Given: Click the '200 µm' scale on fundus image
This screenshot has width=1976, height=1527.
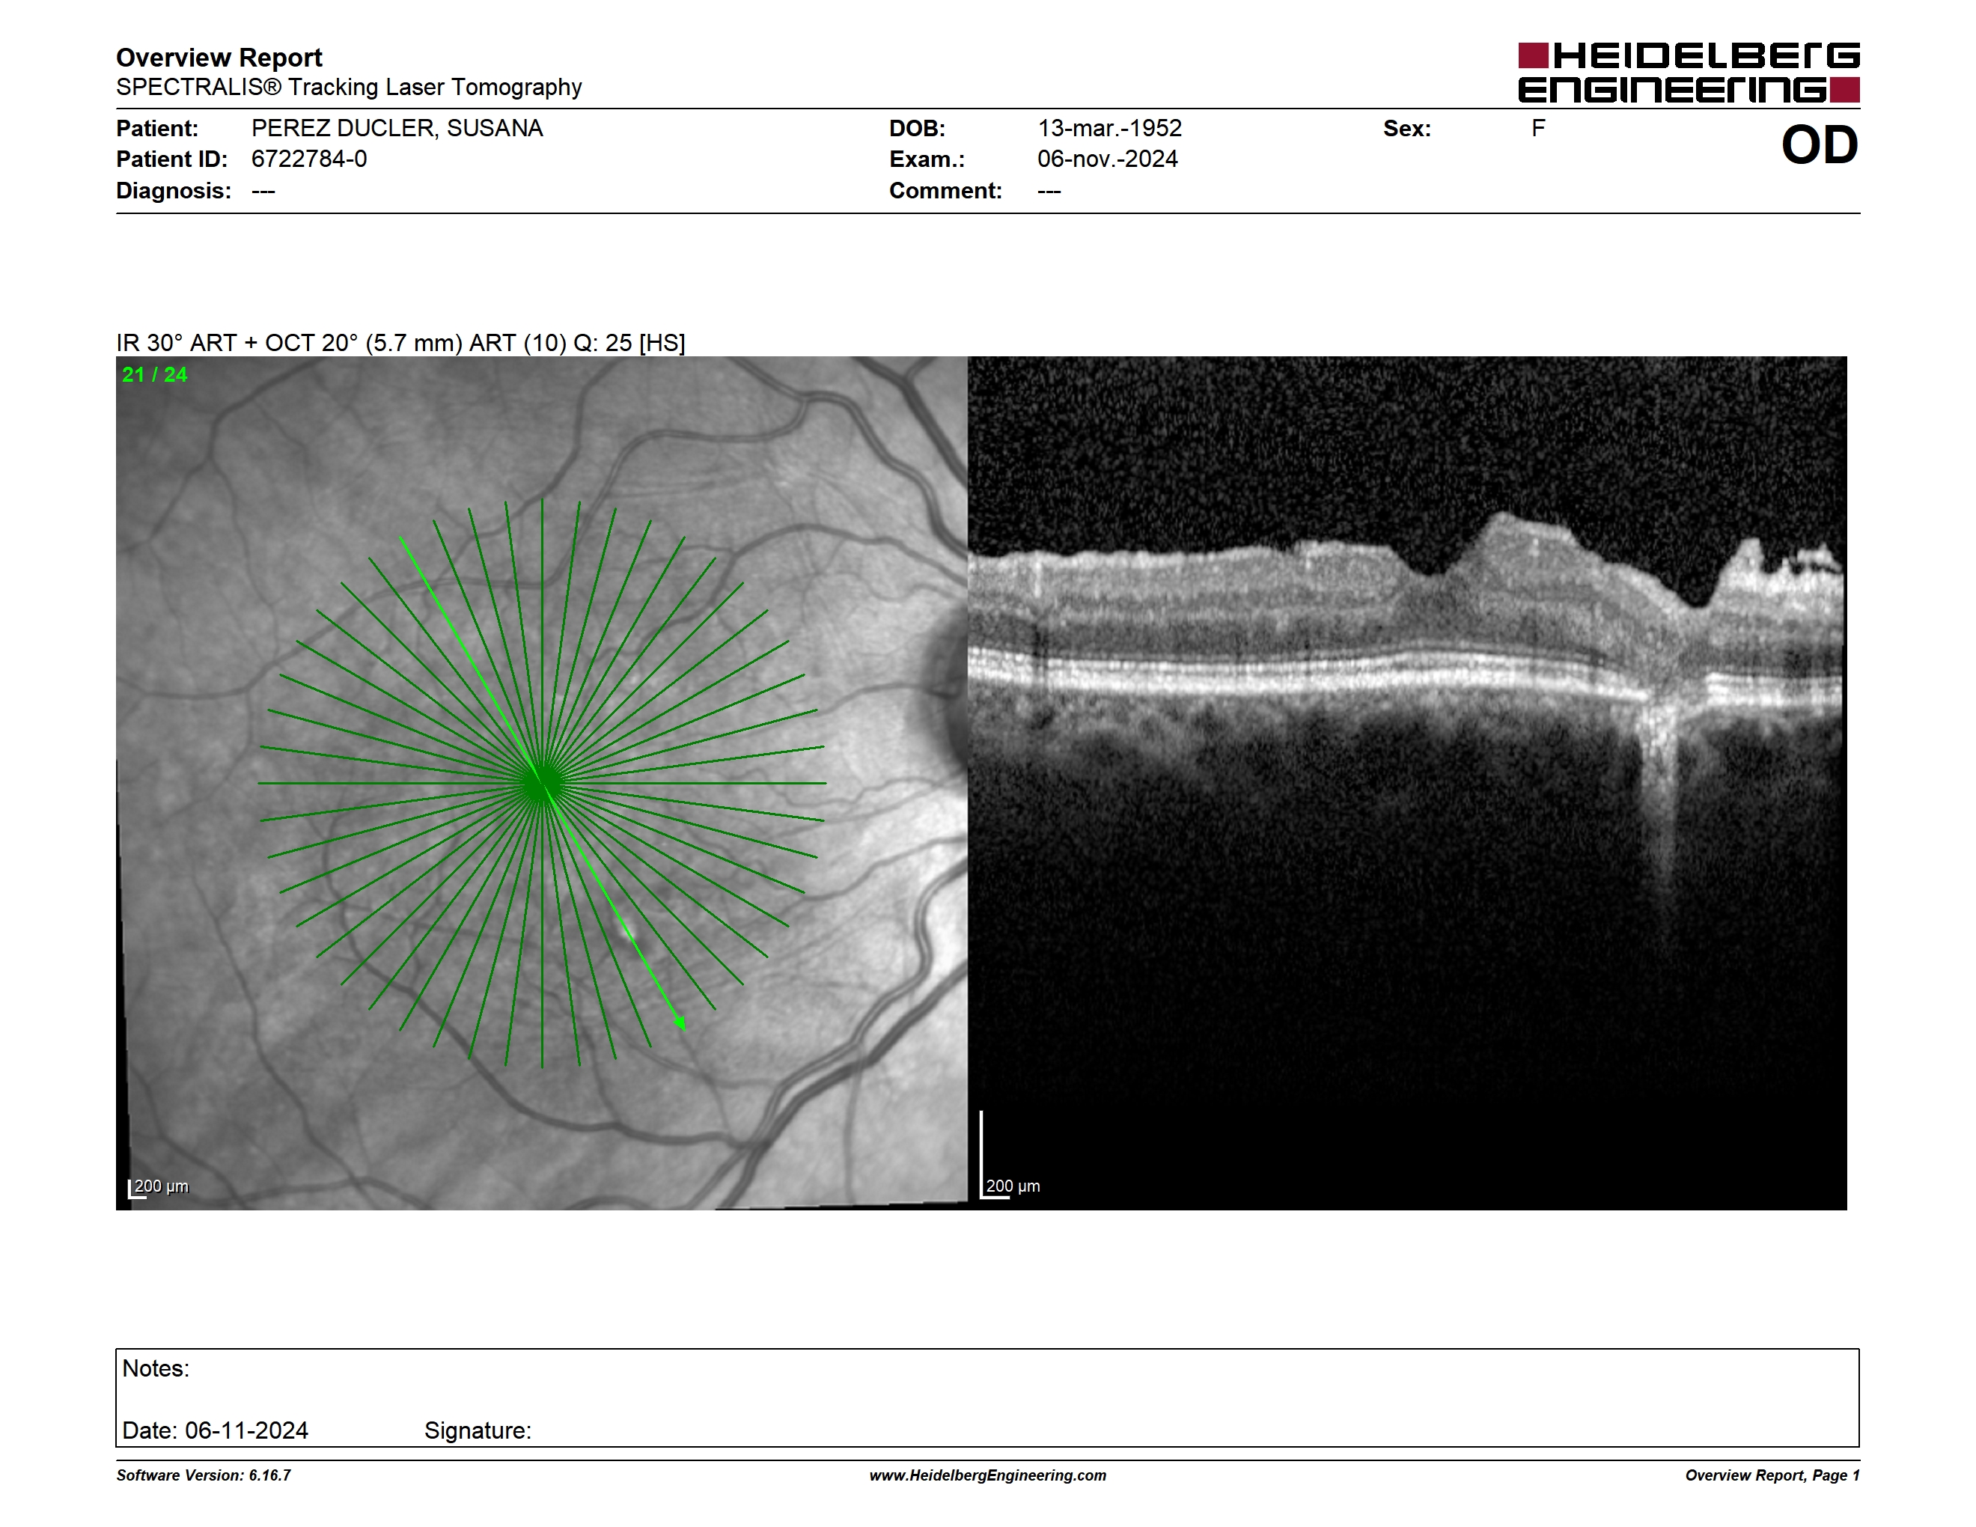Looking at the screenshot, I should click(x=159, y=1187).
